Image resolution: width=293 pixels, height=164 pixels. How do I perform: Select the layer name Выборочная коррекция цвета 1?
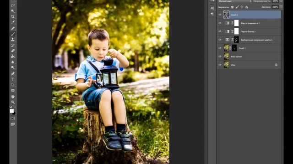256,40
